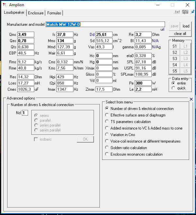
Task: Toggle the isobaric checkbox
Action: 36,139
